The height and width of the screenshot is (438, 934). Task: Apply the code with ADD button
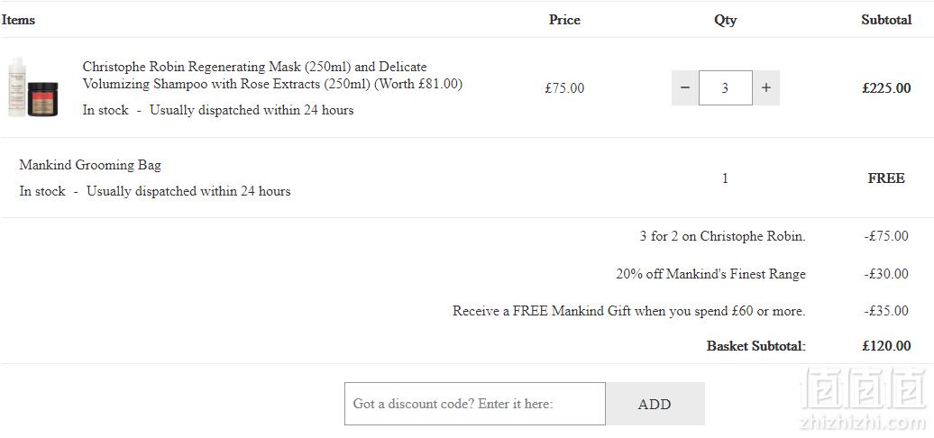tap(655, 404)
